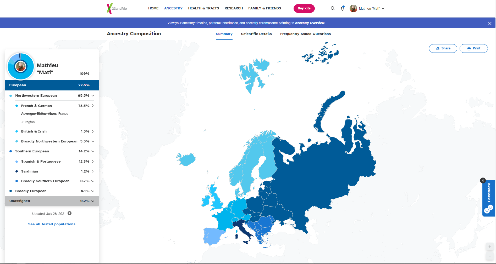This screenshot has width=496, height=264.
Task: Click the Ancestry Composition heading
Action: point(134,34)
